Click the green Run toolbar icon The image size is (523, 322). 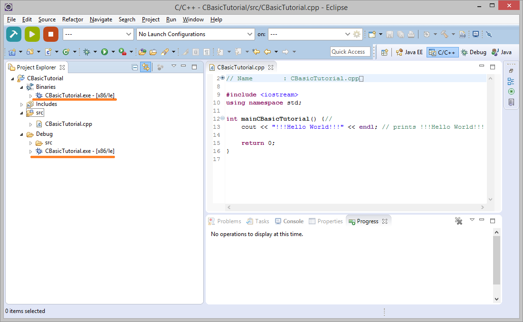coord(105,52)
